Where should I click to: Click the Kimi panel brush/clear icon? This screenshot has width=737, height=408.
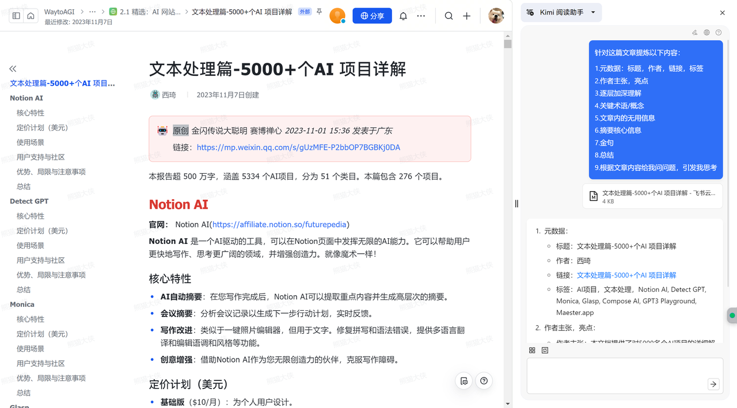click(x=695, y=33)
